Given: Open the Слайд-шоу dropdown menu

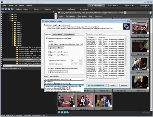Looking at the screenshot, I should [72, 9].
